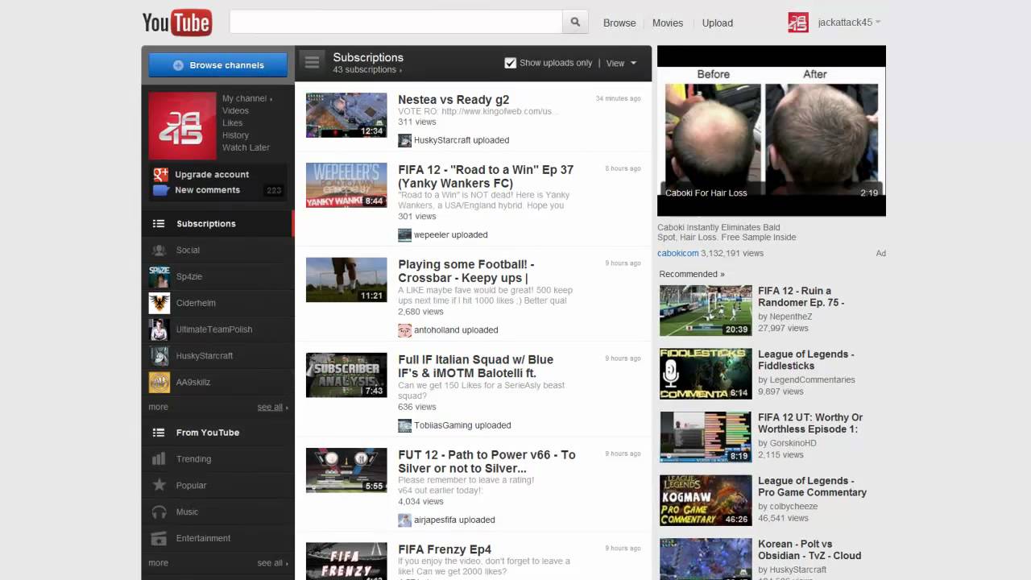Open UltimateTeamPolish channel icon
Image resolution: width=1031 pixels, height=580 pixels.
tap(159, 329)
